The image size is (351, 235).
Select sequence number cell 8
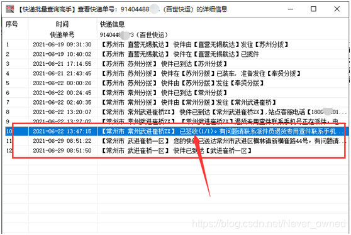[8, 112]
